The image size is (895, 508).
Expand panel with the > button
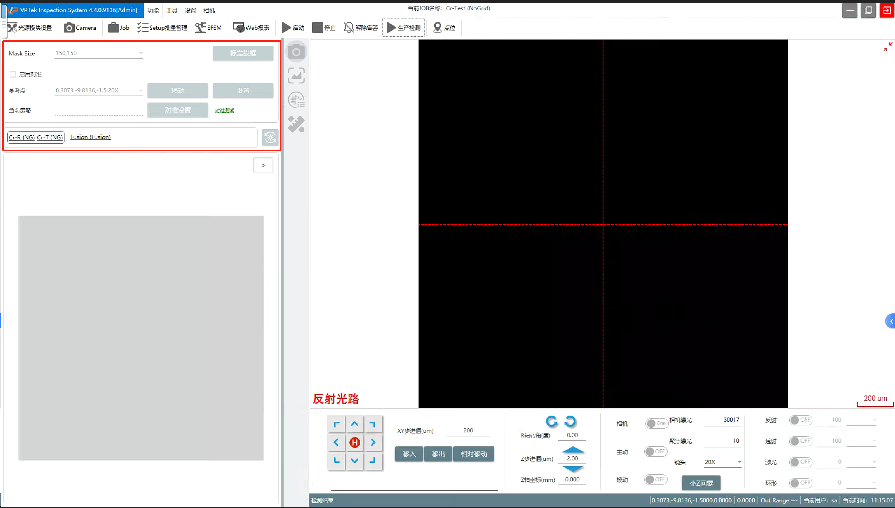click(263, 165)
